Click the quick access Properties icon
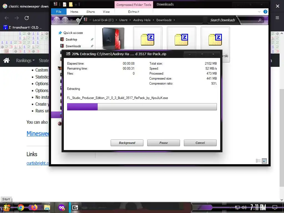 (64, 4)
